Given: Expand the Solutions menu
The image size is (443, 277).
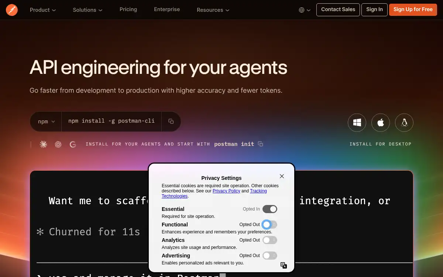Looking at the screenshot, I should tap(88, 10).
